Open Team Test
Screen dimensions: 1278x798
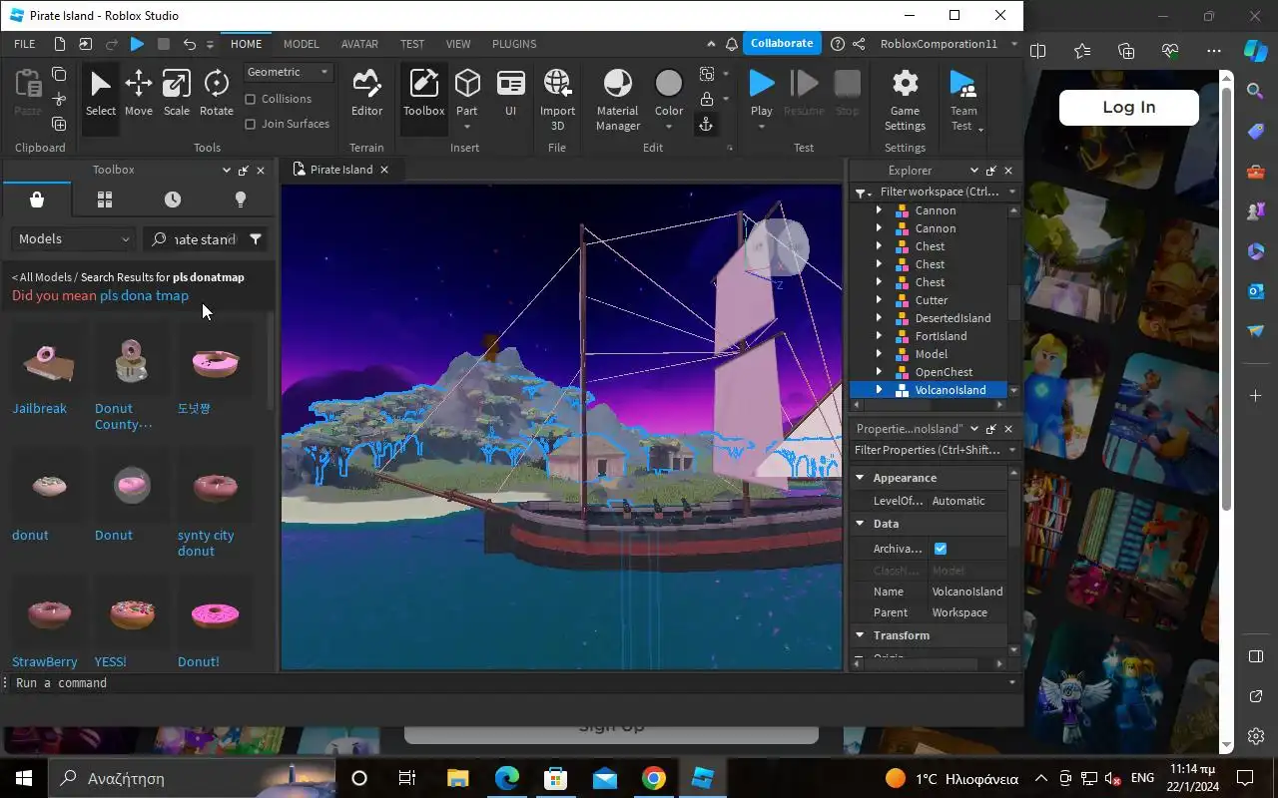click(x=963, y=100)
